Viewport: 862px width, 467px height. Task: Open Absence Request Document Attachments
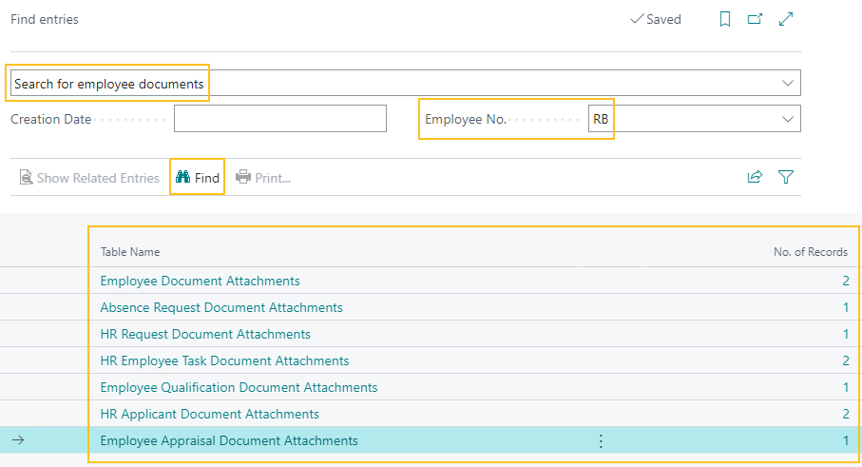point(221,307)
